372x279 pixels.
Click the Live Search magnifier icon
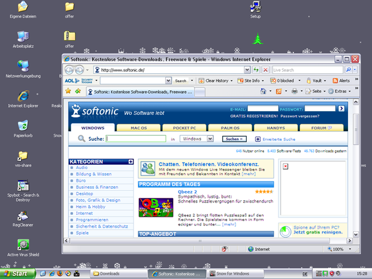coord(348,70)
